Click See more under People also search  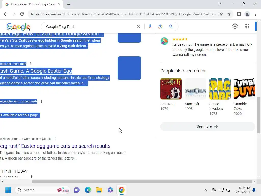click(207, 127)
